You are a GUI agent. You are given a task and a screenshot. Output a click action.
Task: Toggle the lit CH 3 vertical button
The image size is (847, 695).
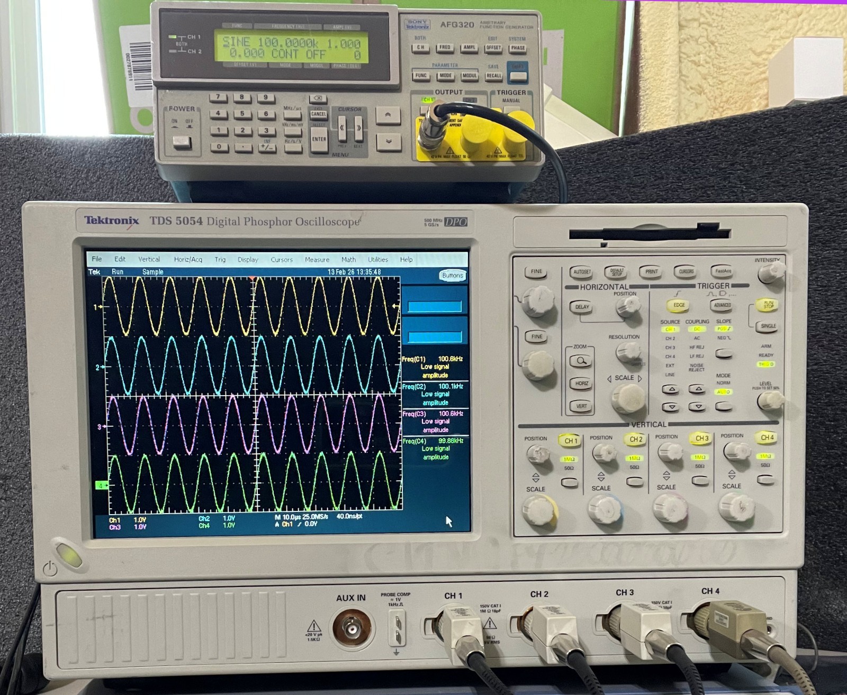pos(701,438)
